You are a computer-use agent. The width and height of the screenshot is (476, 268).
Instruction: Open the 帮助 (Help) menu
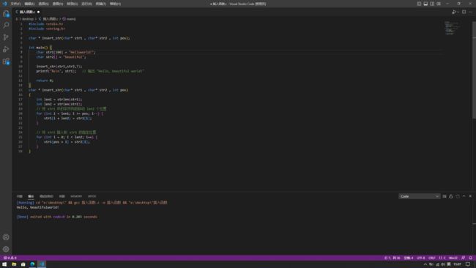click(x=115, y=4)
